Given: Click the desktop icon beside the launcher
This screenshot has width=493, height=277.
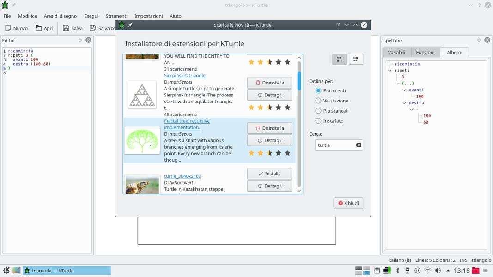Looking at the screenshot, I should [16, 271].
